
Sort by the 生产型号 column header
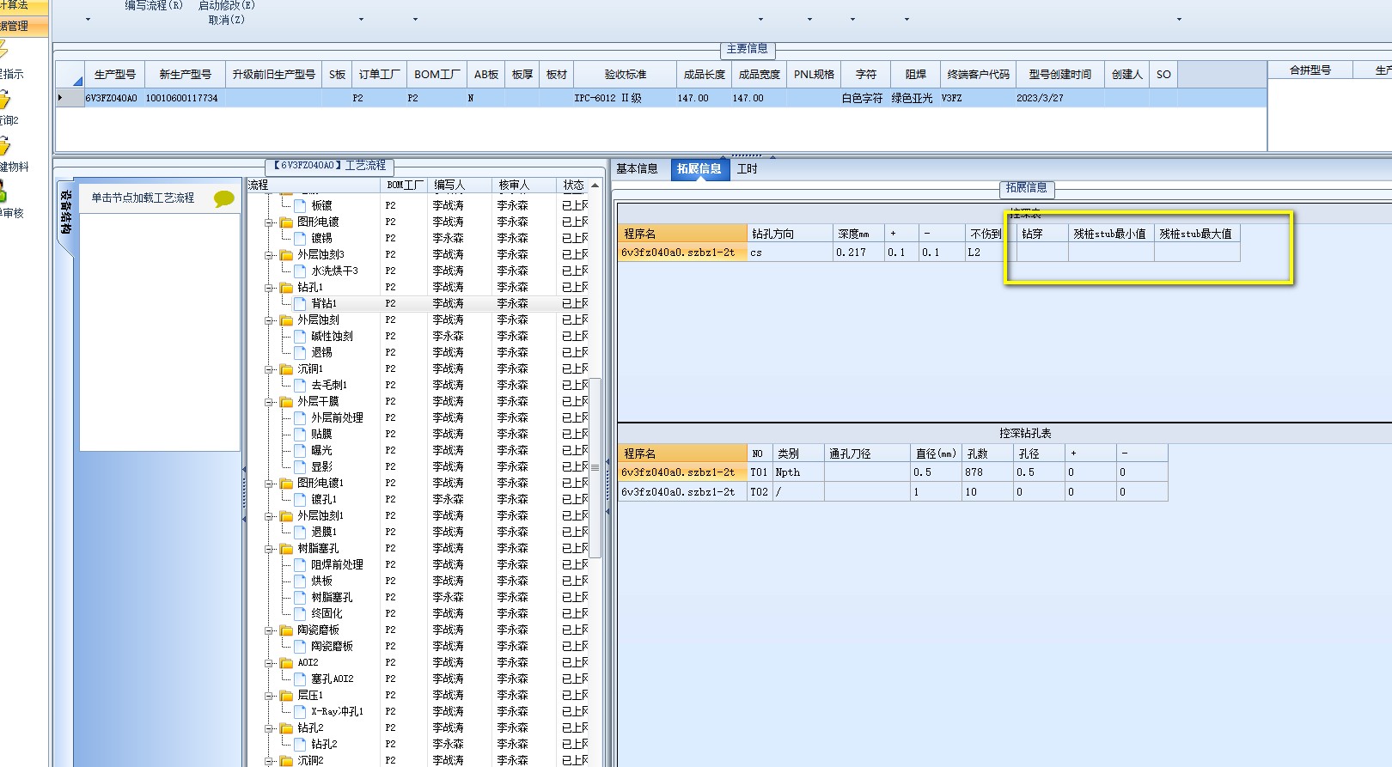coord(114,75)
